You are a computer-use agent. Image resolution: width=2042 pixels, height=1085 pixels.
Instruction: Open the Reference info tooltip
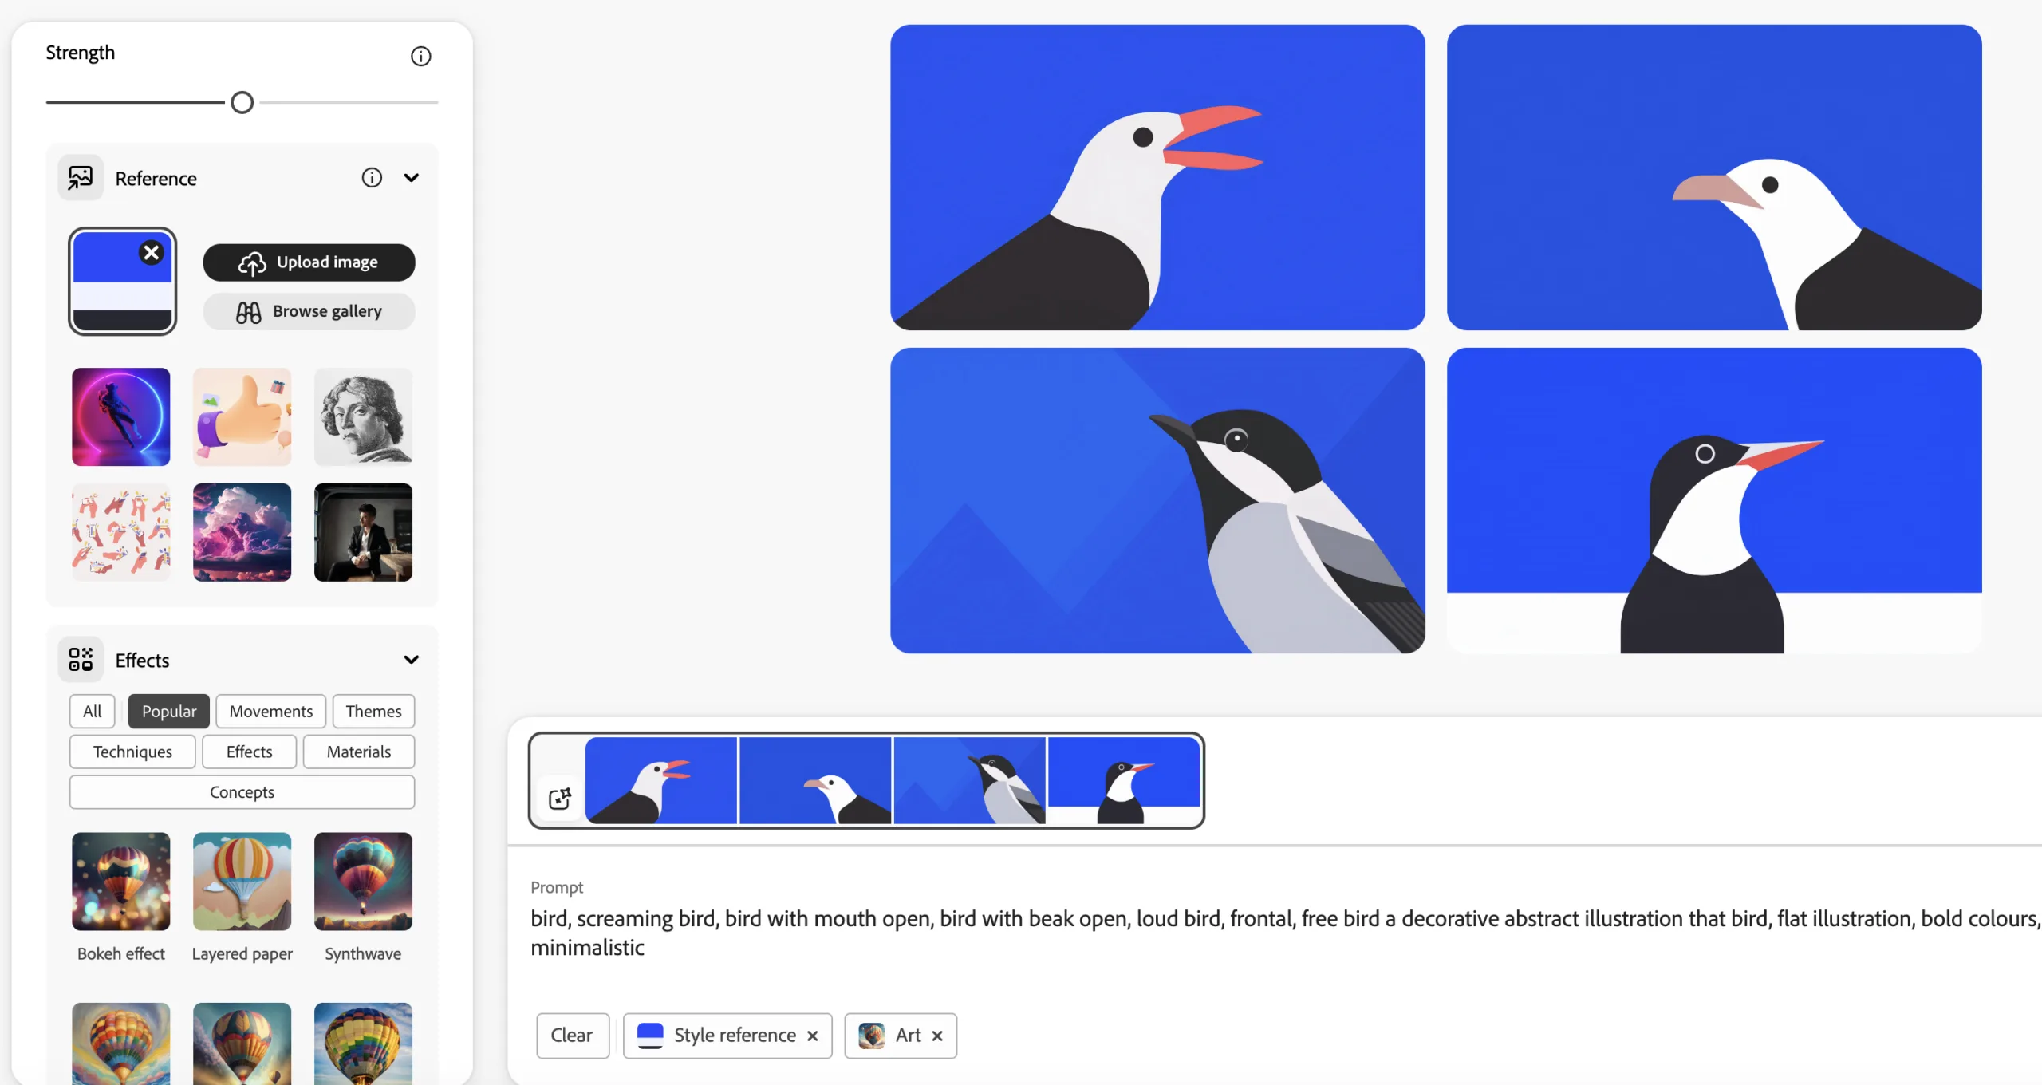(372, 177)
